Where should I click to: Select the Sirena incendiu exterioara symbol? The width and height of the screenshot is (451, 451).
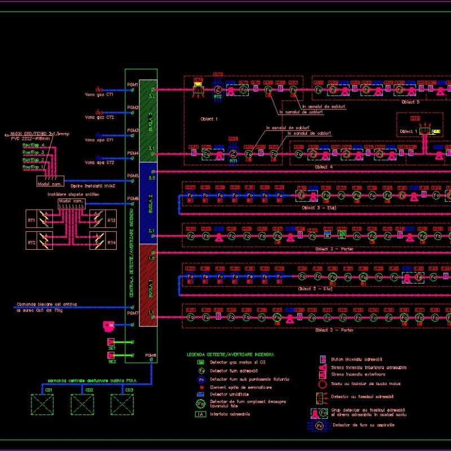[322, 374]
